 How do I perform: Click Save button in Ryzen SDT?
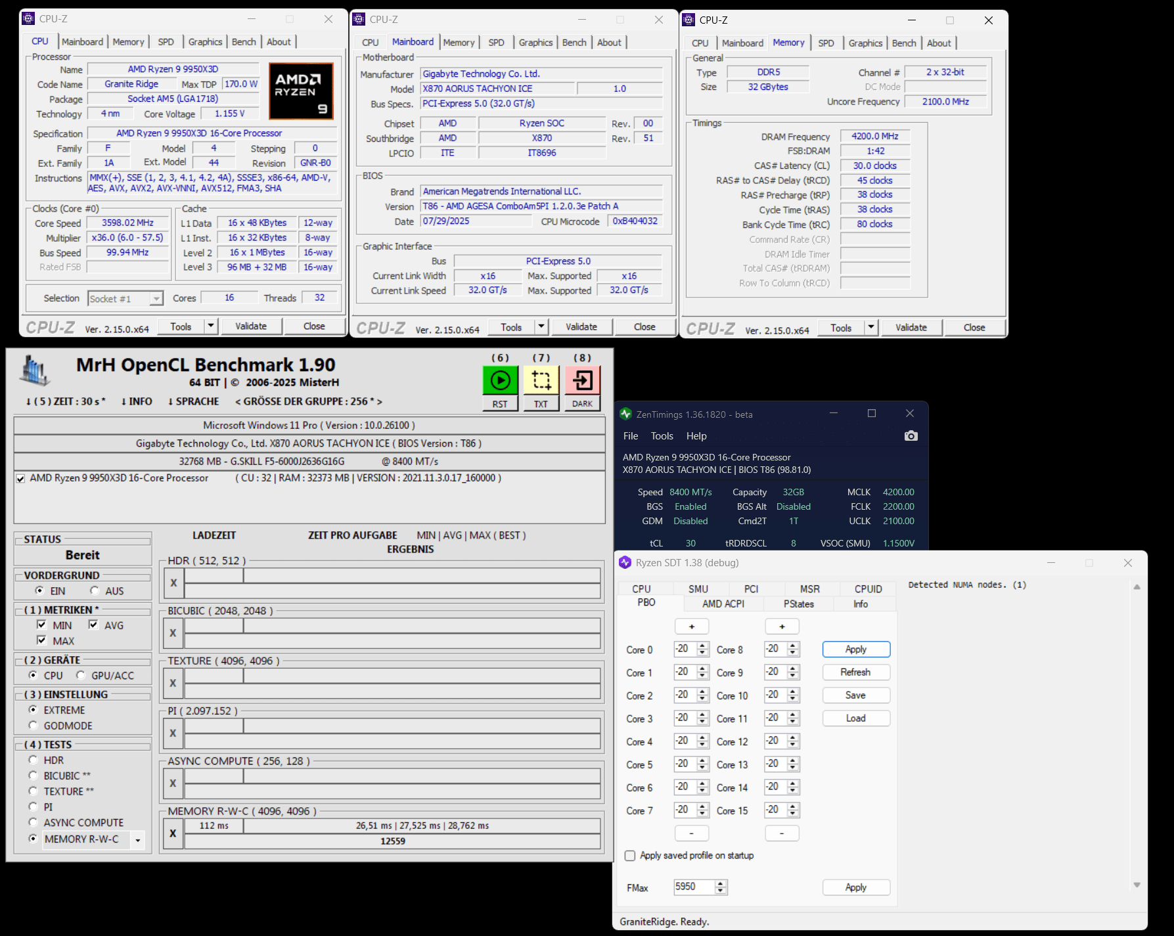[856, 695]
